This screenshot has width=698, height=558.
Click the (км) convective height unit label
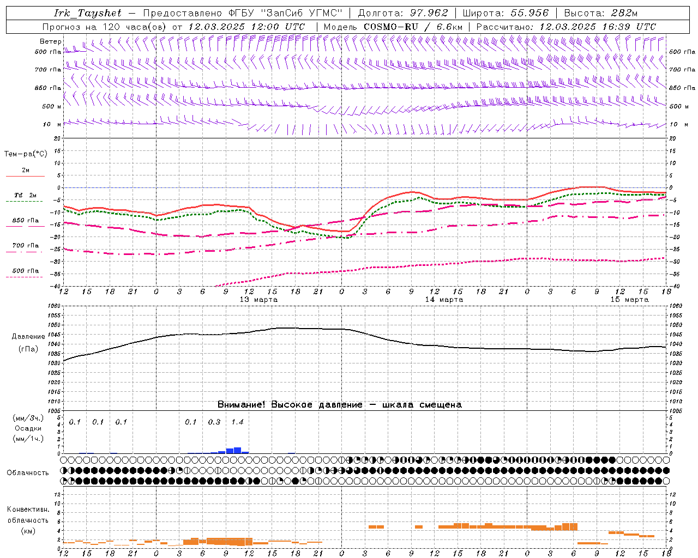pyautogui.click(x=28, y=531)
